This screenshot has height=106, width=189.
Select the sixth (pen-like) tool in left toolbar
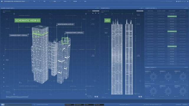pyautogui.click(x=4, y=78)
